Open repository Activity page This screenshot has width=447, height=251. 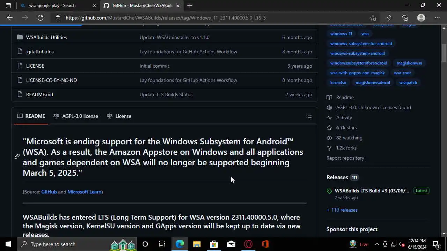pos(339,117)
